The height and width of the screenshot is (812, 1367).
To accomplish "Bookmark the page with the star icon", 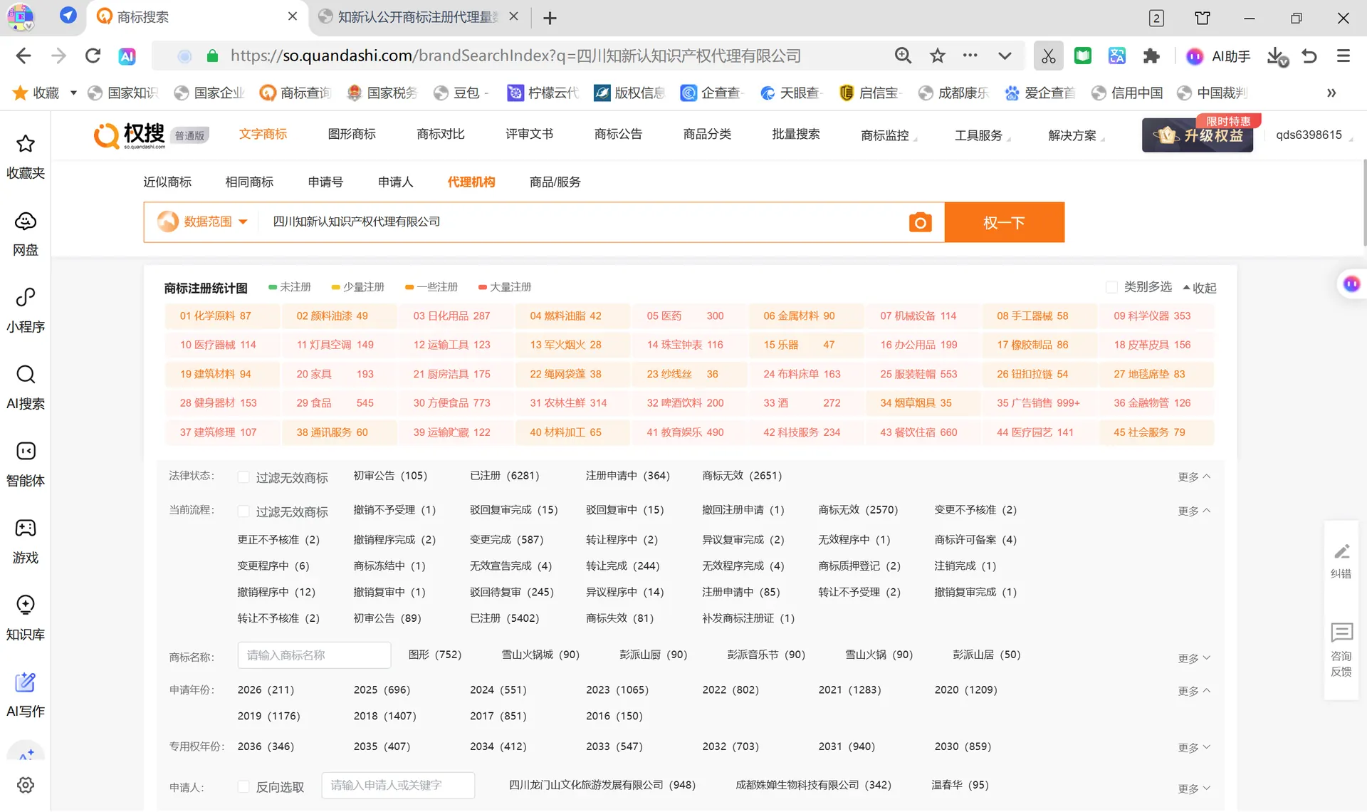I will pos(938,56).
